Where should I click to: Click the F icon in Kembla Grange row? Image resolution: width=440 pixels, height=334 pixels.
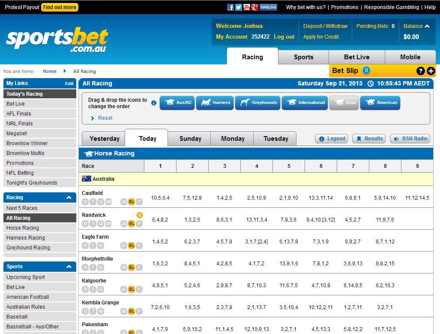[x=139, y=311]
